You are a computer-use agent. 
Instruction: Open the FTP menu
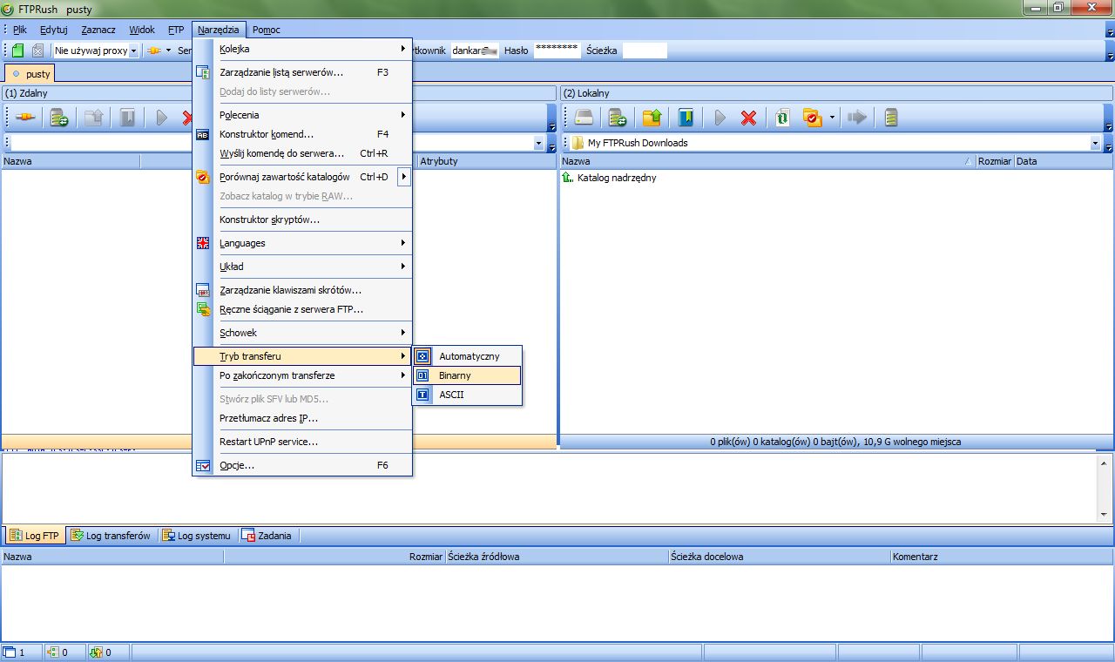(x=176, y=30)
